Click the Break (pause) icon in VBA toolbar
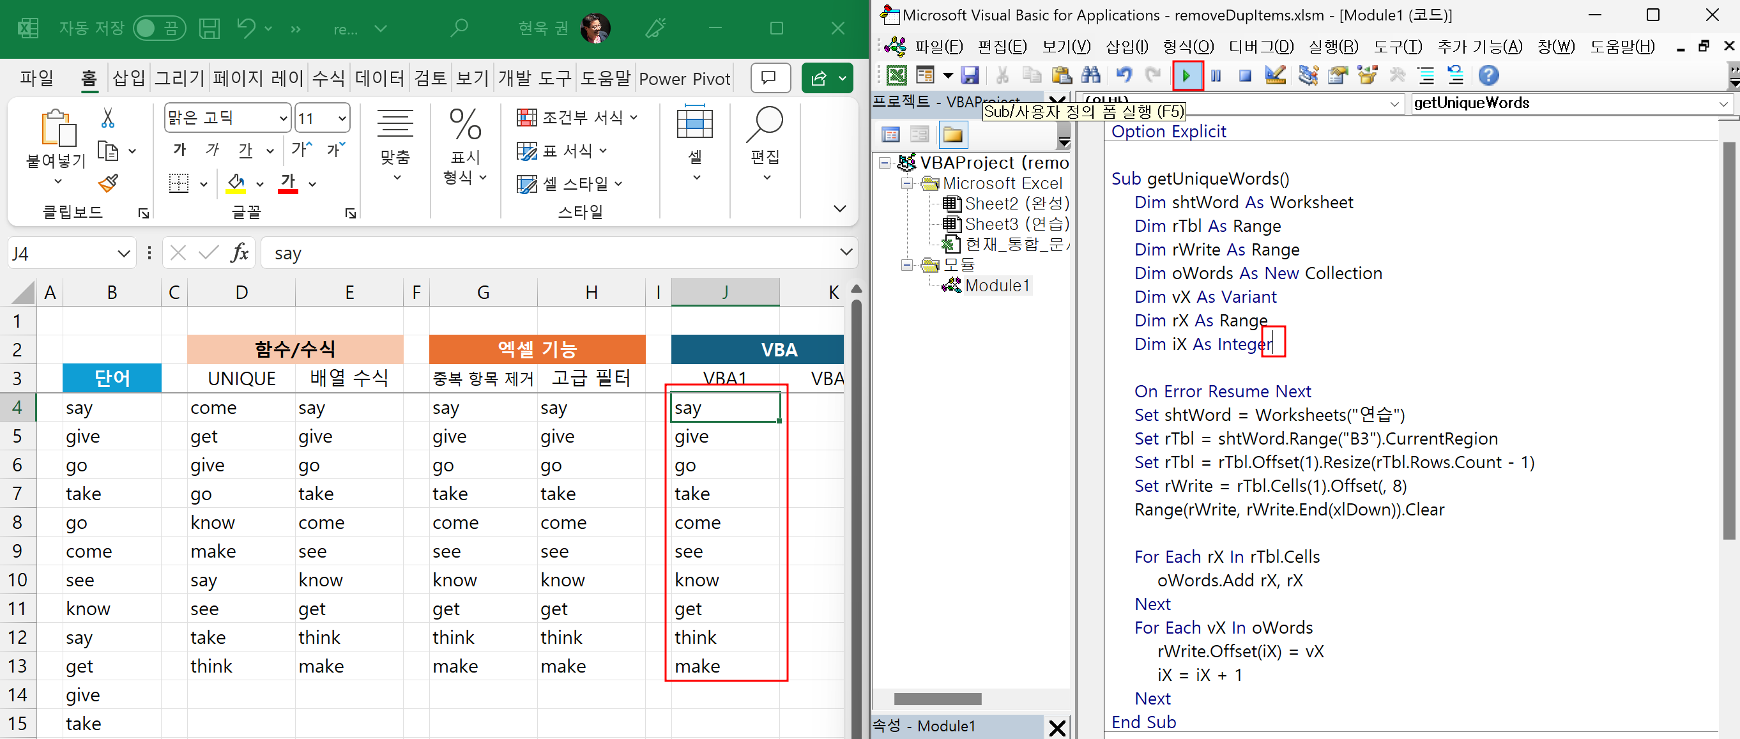The height and width of the screenshot is (739, 1740). tap(1216, 75)
